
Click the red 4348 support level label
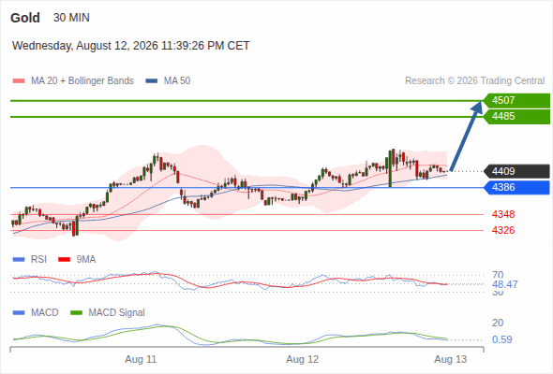(x=503, y=214)
